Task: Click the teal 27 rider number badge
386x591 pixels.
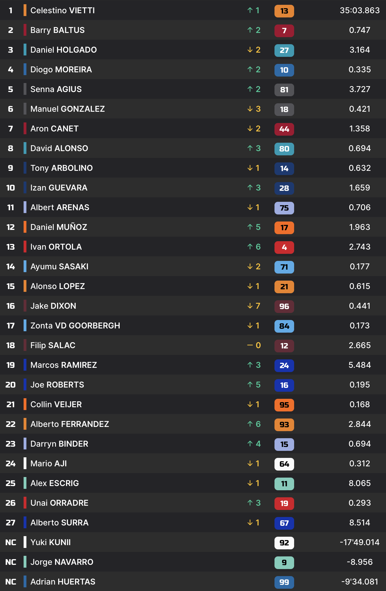Action: point(284,50)
